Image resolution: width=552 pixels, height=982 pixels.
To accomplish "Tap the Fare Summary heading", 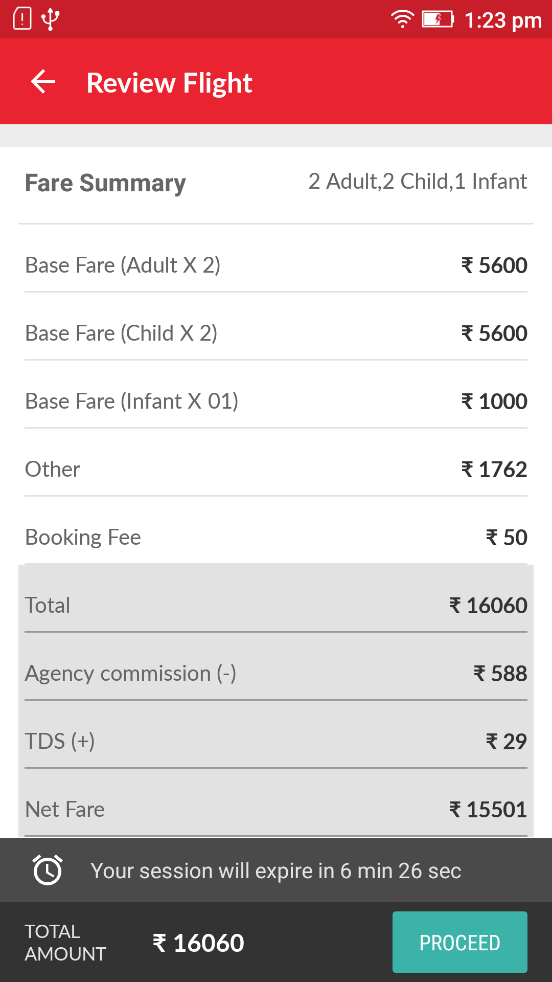I will (x=106, y=183).
